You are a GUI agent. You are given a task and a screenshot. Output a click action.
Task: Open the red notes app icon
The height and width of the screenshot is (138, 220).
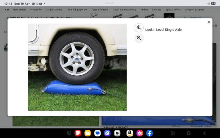[x=78, y=133]
